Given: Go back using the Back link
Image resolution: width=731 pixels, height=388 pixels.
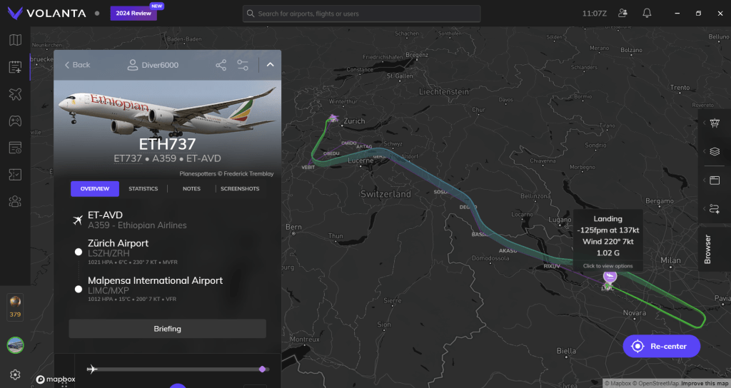Looking at the screenshot, I should [x=77, y=65].
